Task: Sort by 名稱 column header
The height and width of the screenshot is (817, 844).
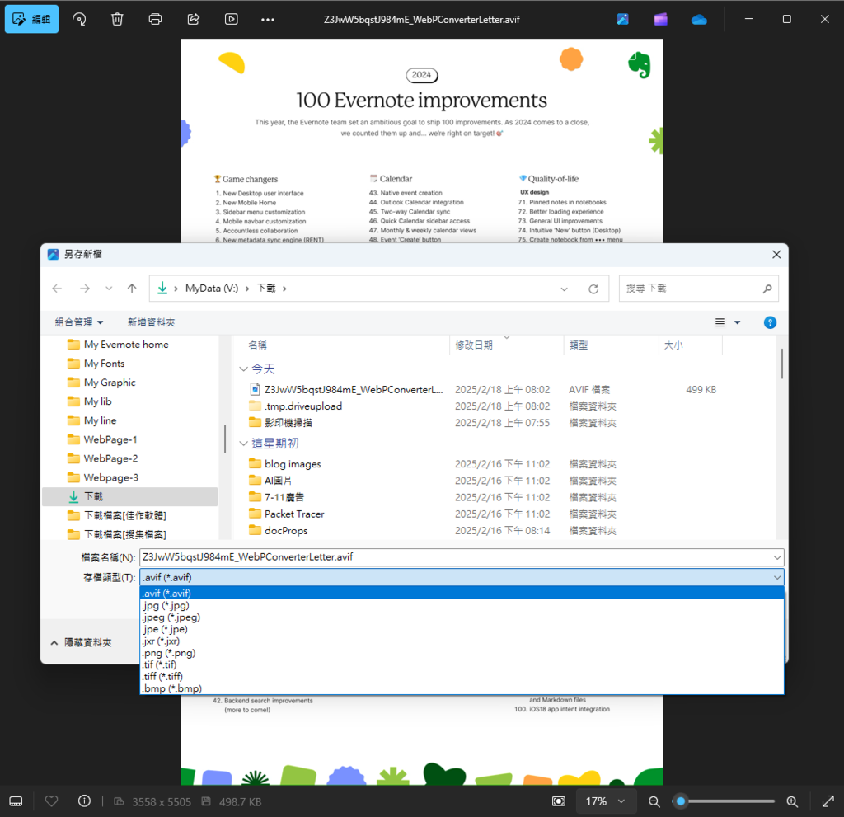Action: click(x=257, y=345)
